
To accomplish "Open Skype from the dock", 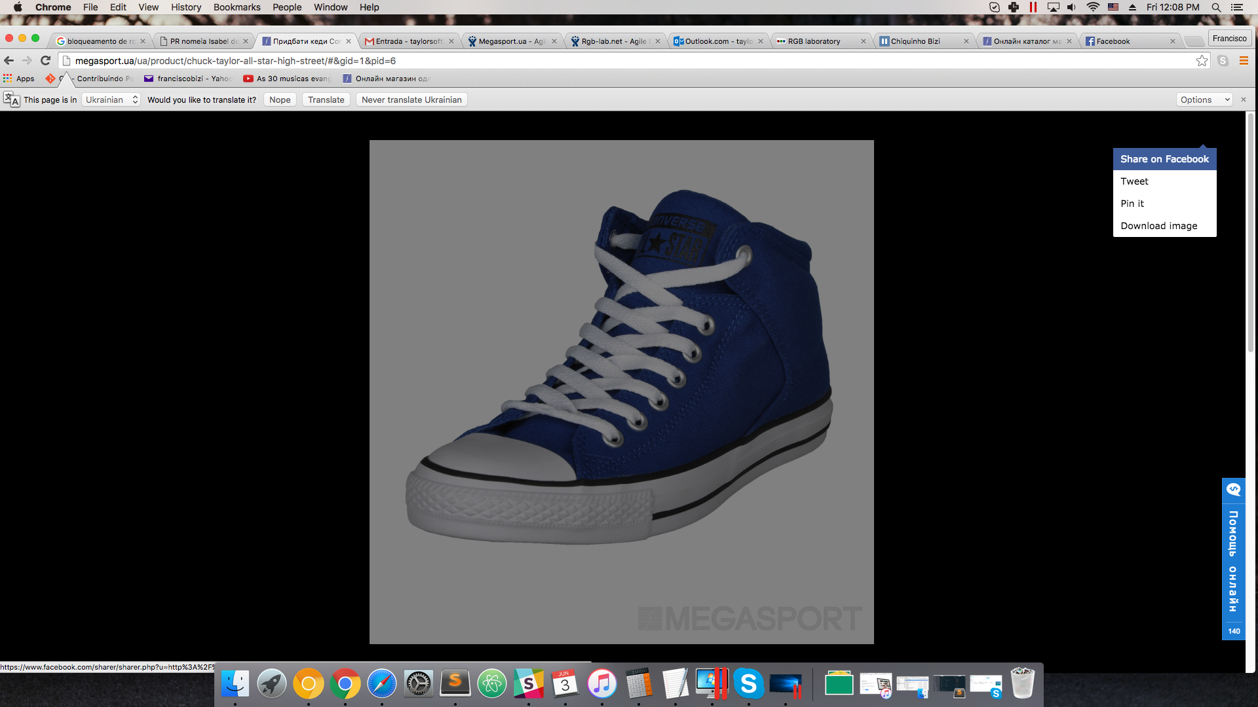I will click(748, 684).
